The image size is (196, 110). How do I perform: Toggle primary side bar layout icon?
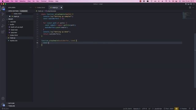[x=186, y=4]
